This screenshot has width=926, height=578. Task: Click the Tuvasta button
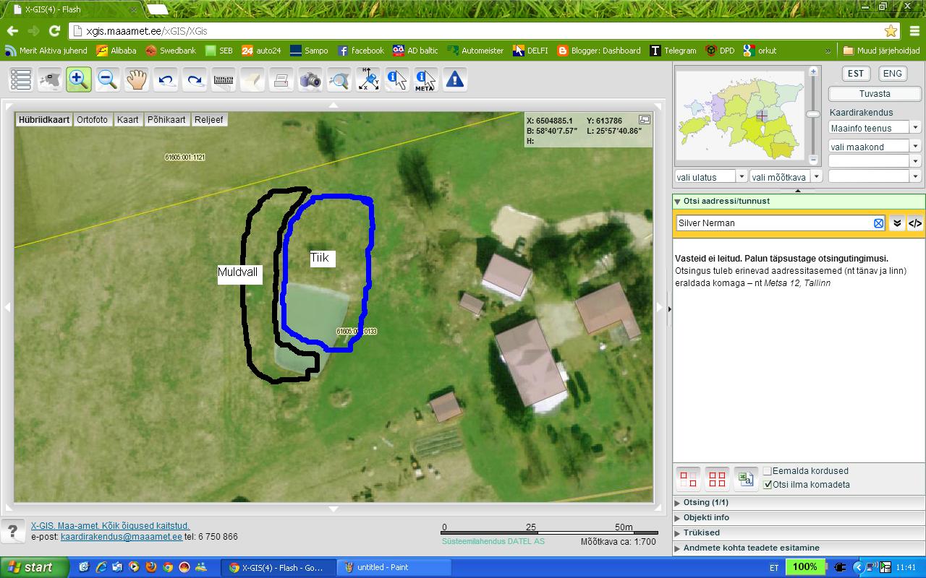click(875, 94)
